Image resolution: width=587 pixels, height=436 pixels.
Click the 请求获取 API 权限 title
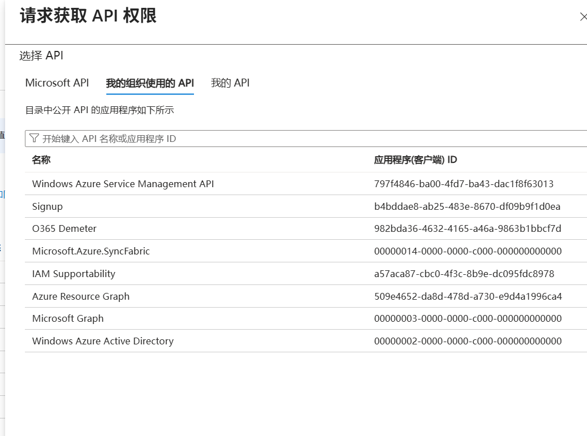[x=88, y=16]
